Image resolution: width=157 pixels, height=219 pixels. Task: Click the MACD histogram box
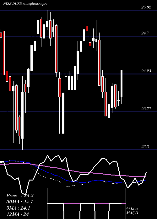pyautogui.click(x=86, y=203)
